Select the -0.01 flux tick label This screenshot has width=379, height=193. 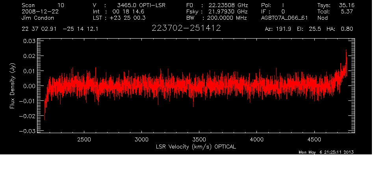pyautogui.click(x=27, y=101)
